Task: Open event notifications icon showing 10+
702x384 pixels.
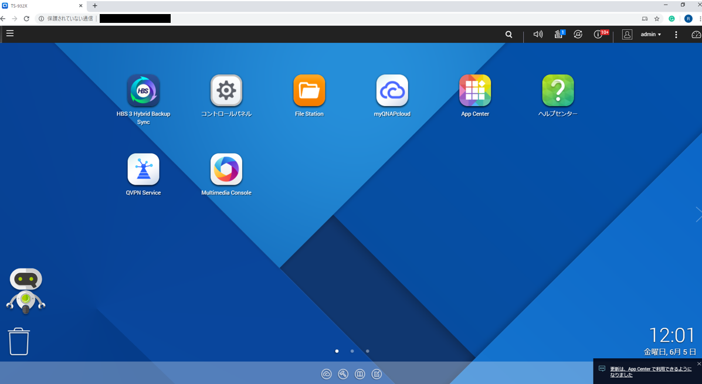Action: 598,35
